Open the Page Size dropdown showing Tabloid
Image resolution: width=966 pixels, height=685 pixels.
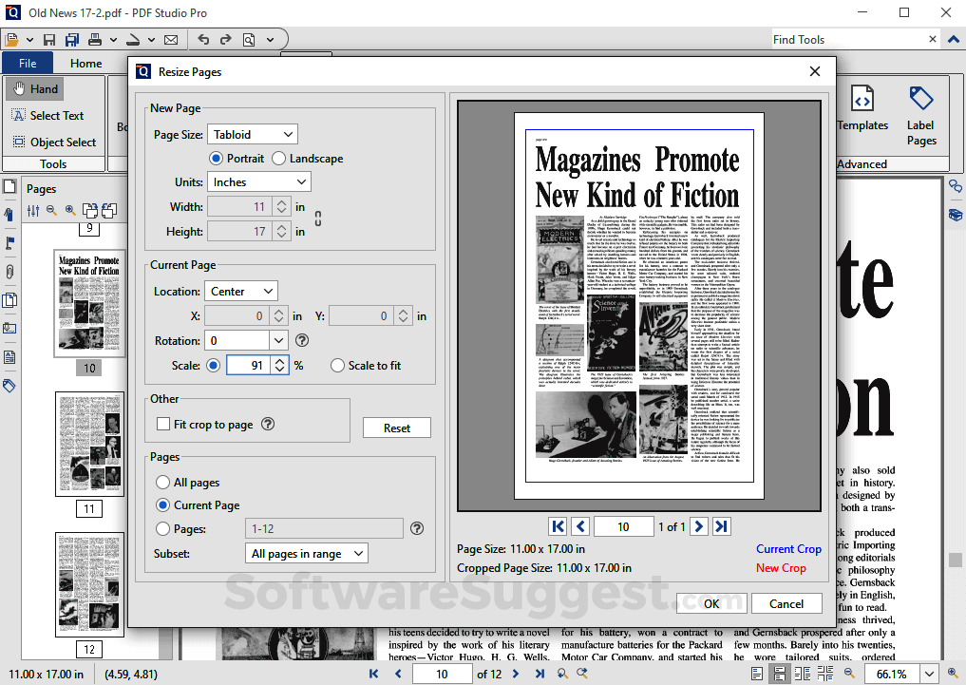pos(252,134)
